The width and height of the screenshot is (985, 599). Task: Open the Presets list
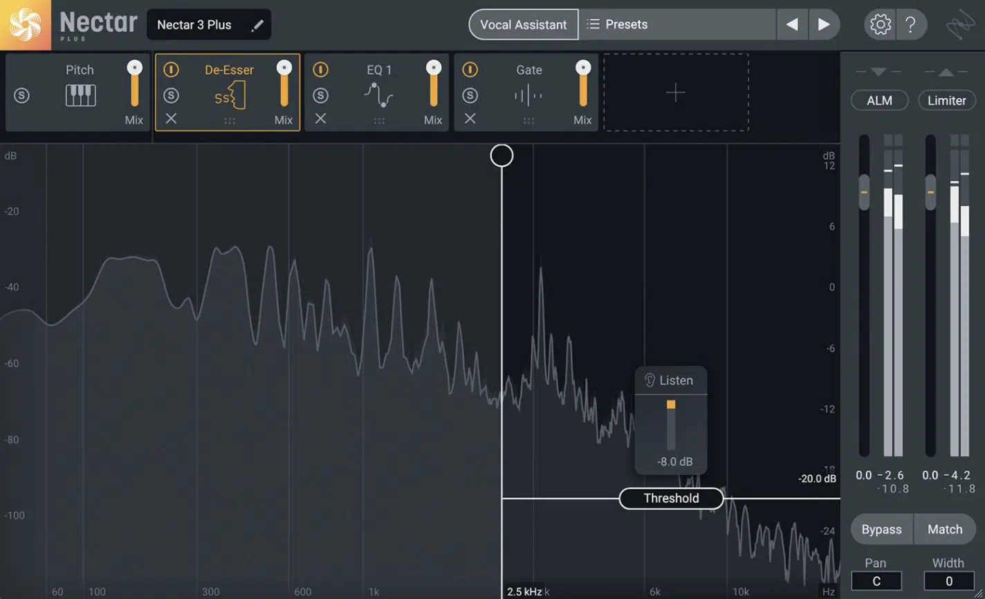pyautogui.click(x=677, y=25)
